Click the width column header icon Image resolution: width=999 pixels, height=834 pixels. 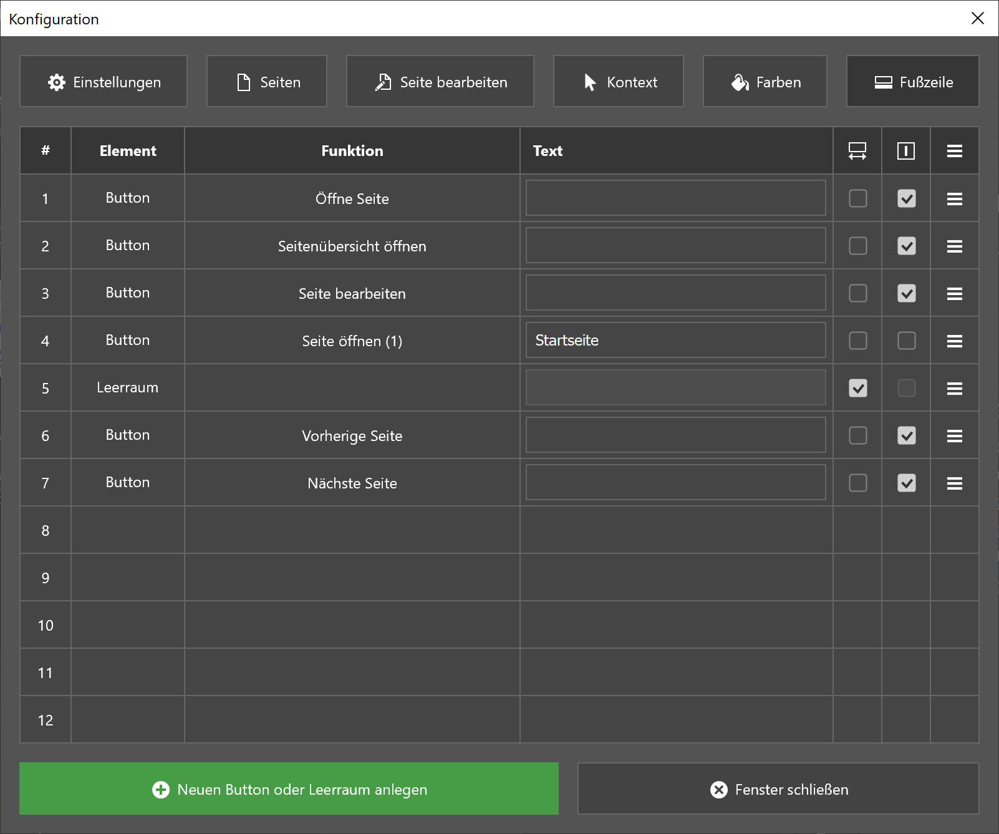tap(857, 151)
